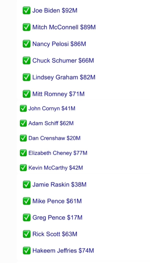Click the checkmark icon beside Chuck Schumer
This screenshot has height=263, width=150.
[26, 60]
